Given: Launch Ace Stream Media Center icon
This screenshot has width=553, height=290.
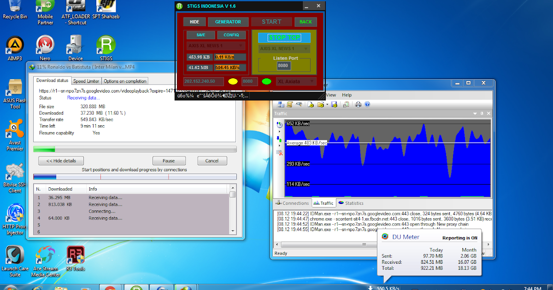Looking at the screenshot, I should click(x=45, y=261).
